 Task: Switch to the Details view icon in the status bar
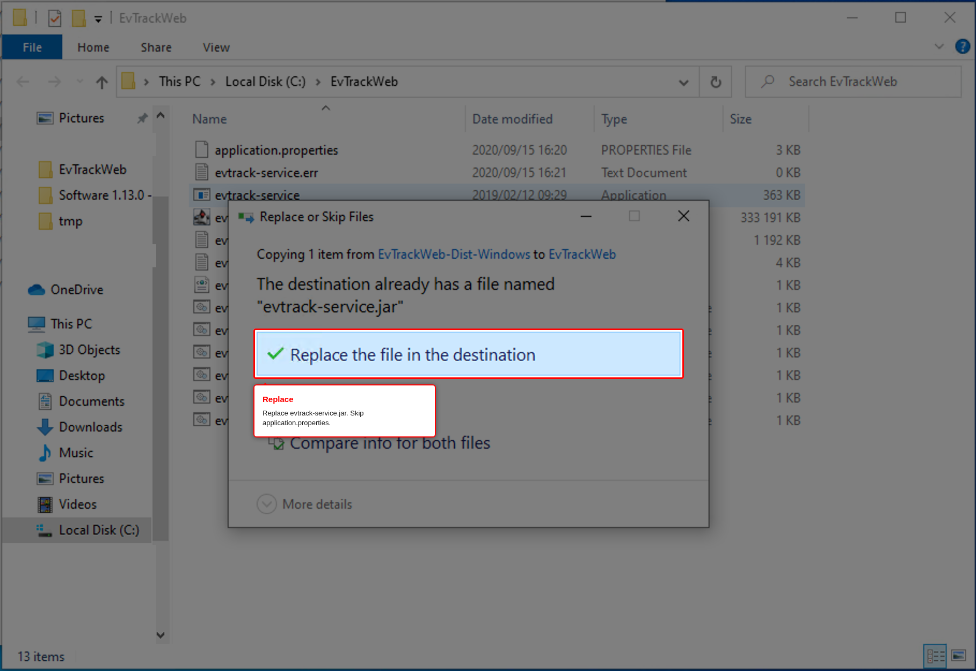tap(935, 656)
